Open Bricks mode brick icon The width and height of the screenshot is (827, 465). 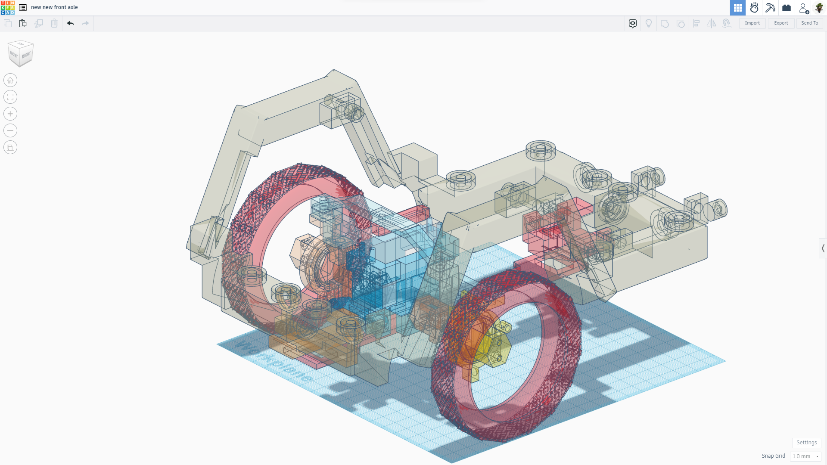pyautogui.click(x=787, y=8)
